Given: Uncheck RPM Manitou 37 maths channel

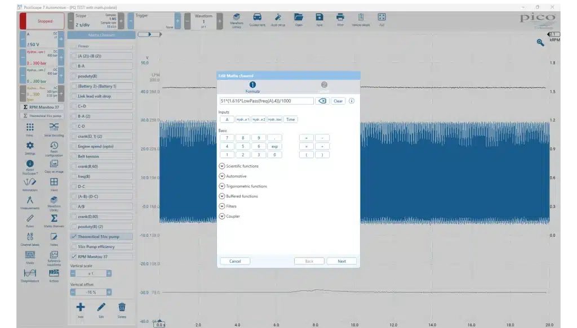Looking at the screenshot, I should pyautogui.click(x=74, y=257).
